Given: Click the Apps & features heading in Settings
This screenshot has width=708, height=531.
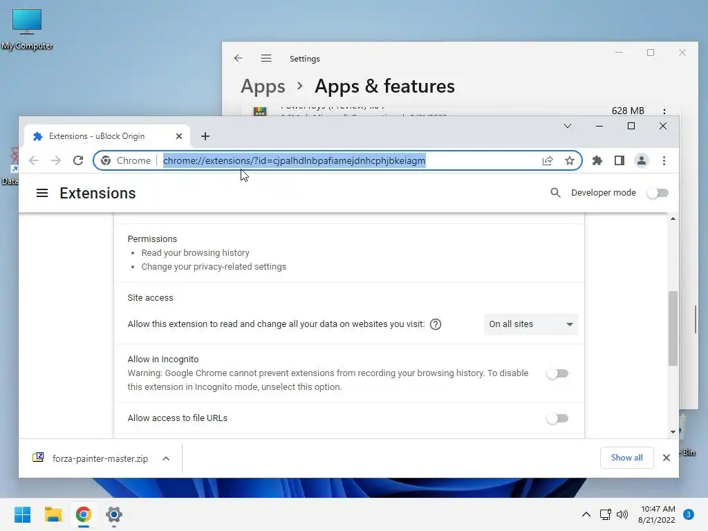Looking at the screenshot, I should pos(384,86).
